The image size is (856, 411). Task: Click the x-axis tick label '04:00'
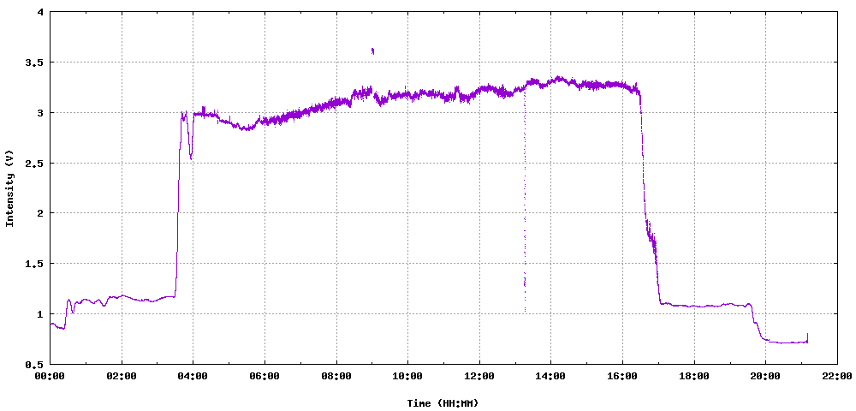(x=193, y=376)
